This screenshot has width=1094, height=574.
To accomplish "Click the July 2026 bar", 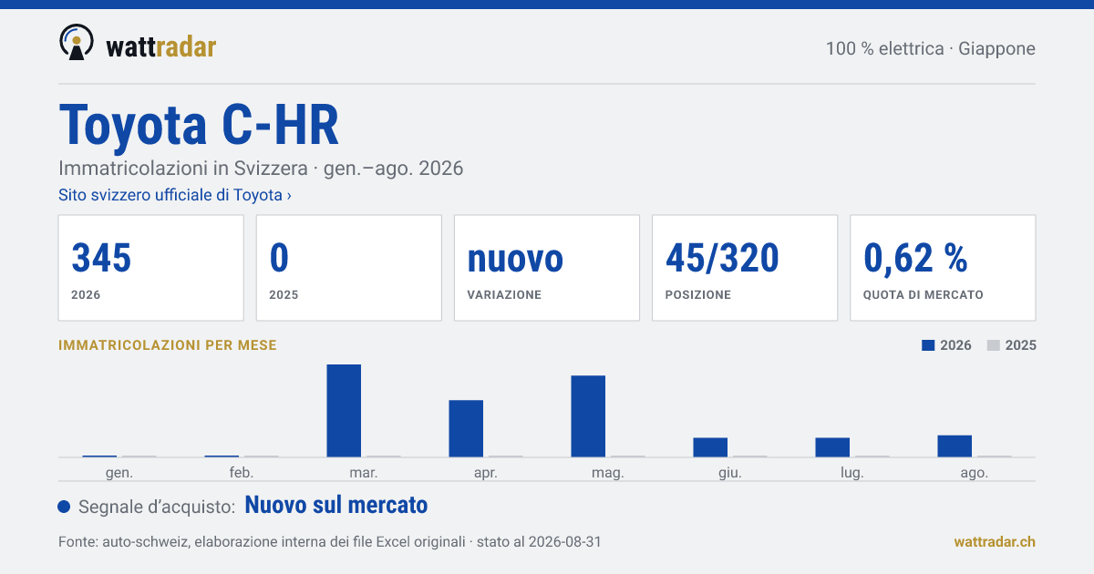I will [832, 447].
